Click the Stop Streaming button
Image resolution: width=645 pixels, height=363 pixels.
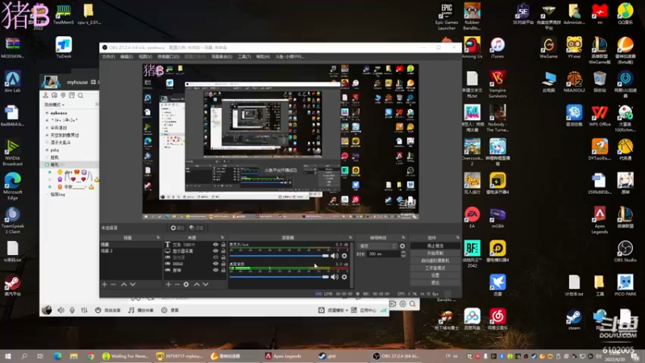(435, 246)
